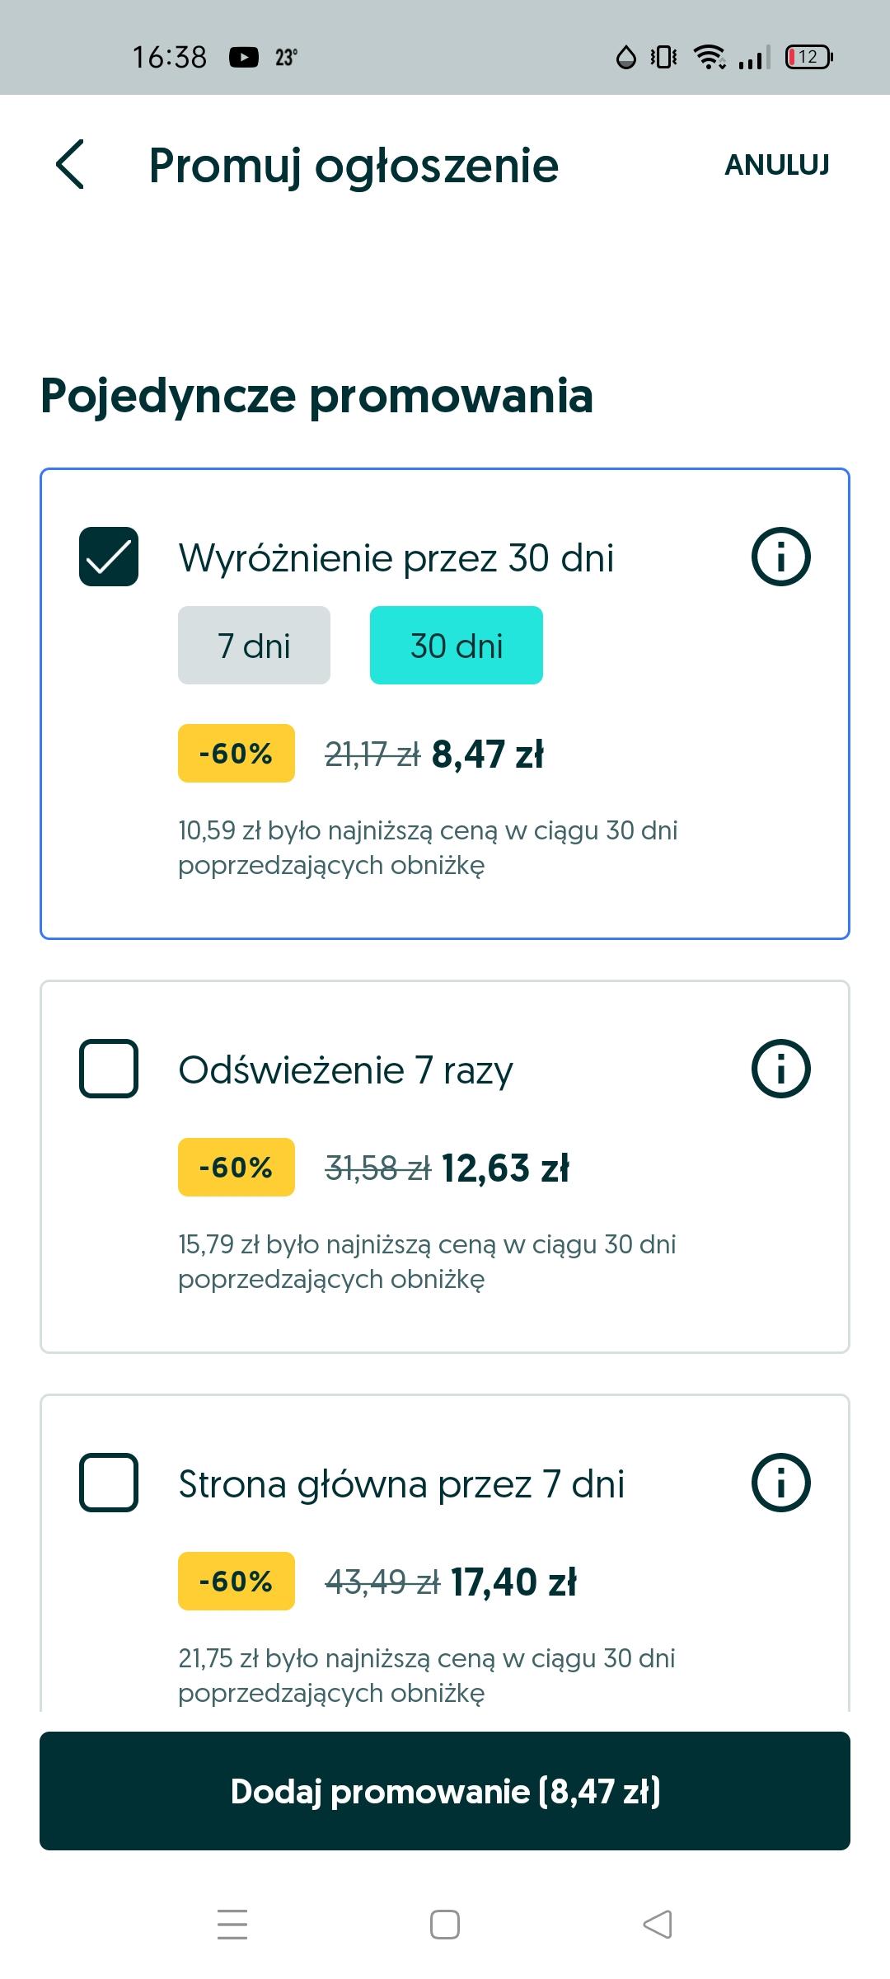Uncheck Wyróżnienie przez 30 dni checkbox
Viewport: 890px width, 1979px height.
(109, 557)
